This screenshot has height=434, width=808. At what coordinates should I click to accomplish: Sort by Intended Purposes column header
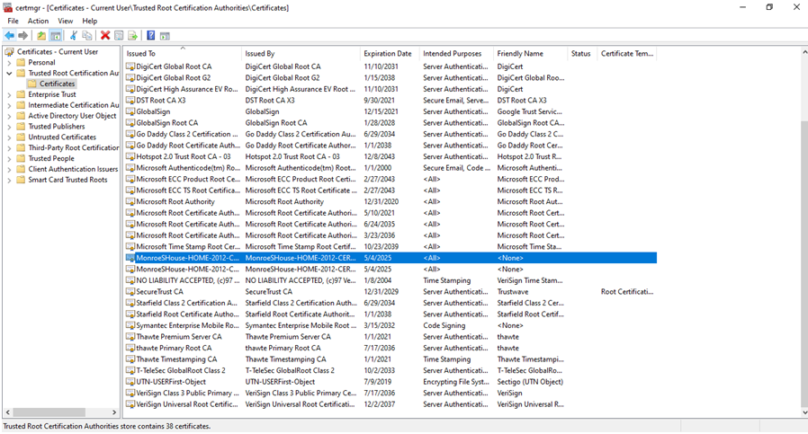pos(456,54)
